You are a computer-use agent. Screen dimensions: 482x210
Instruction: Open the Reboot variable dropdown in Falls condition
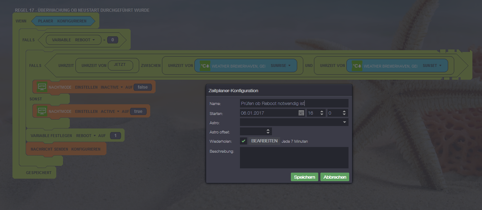(85, 40)
